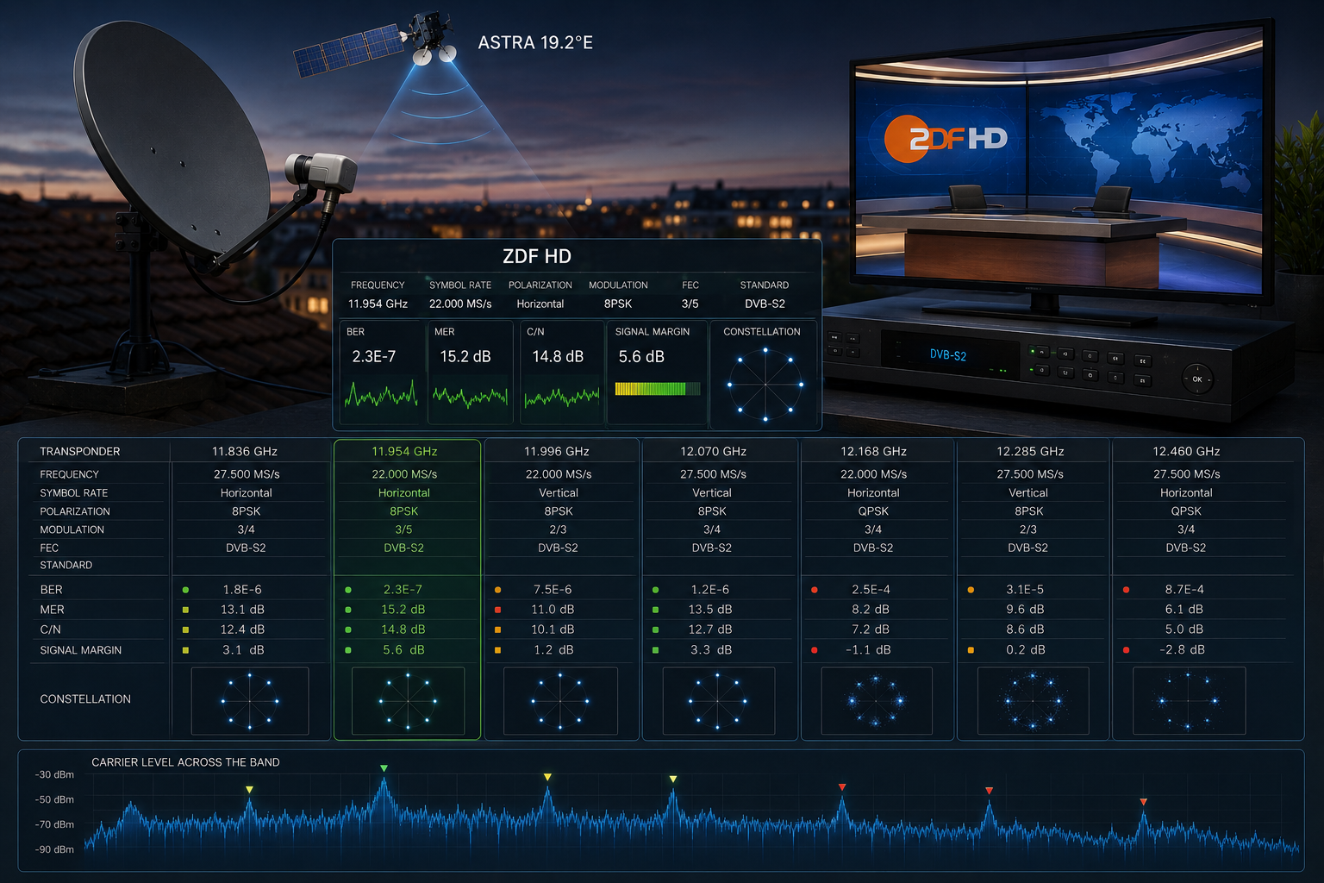The image size is (1324, 883).
Task: Click the '-90 dBm' axis label
Action: click(x=54, y=849)
